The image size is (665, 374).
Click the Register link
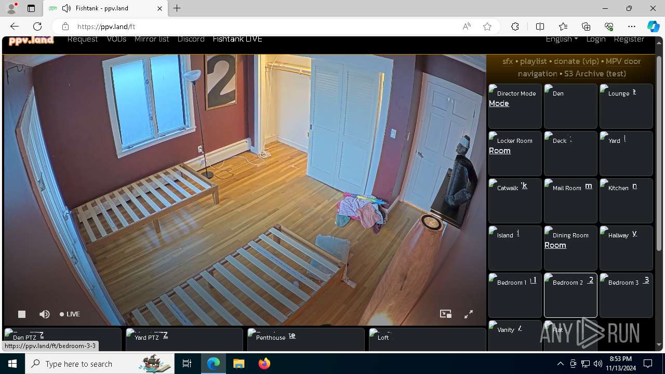[x=629, y=39]
